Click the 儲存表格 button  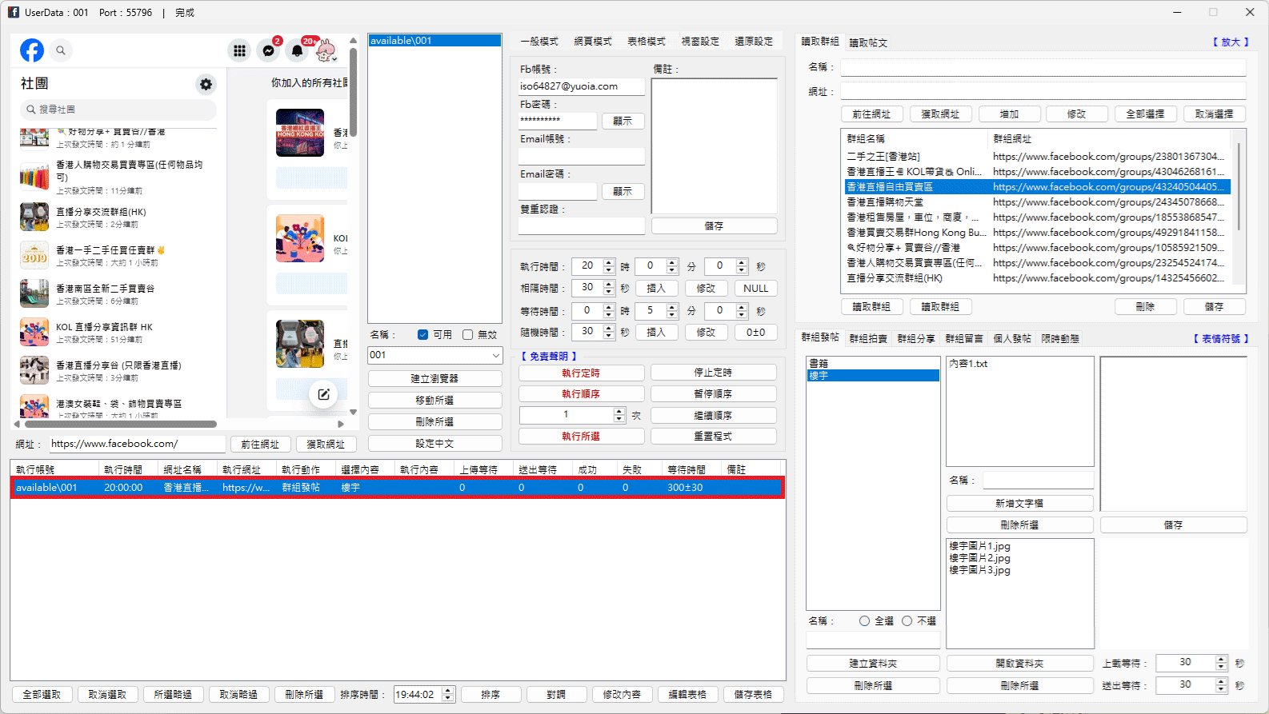[753, 695]
